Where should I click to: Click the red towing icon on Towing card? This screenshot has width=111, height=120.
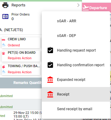(4, 67)
